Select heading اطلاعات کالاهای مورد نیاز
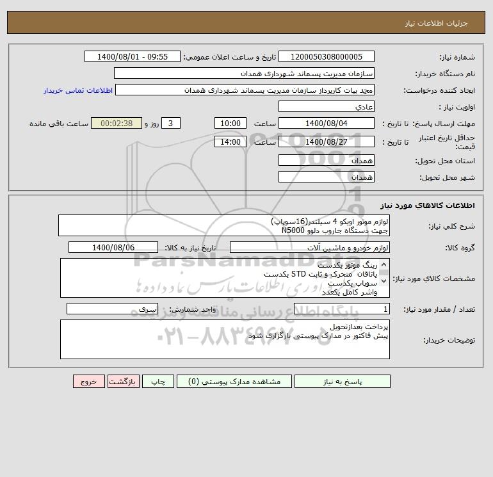This screenshot has width=493, height=477. [x=428, y=206]
